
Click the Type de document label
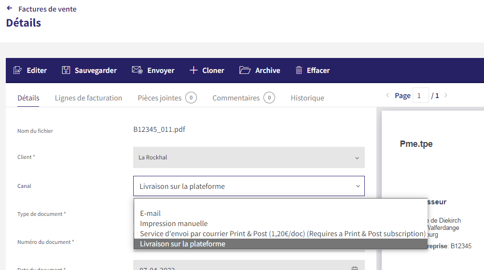41,214
